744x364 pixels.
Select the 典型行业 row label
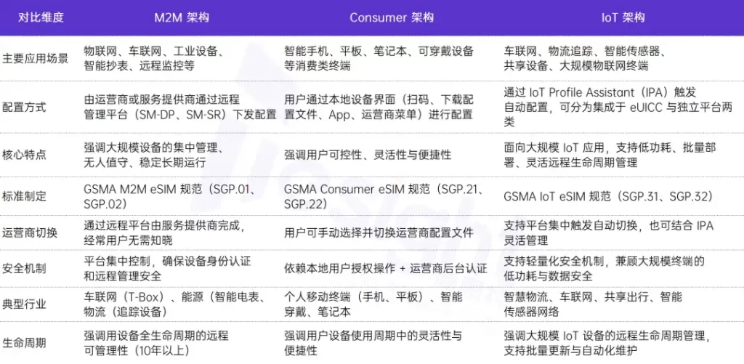click(x=24, y=304)
